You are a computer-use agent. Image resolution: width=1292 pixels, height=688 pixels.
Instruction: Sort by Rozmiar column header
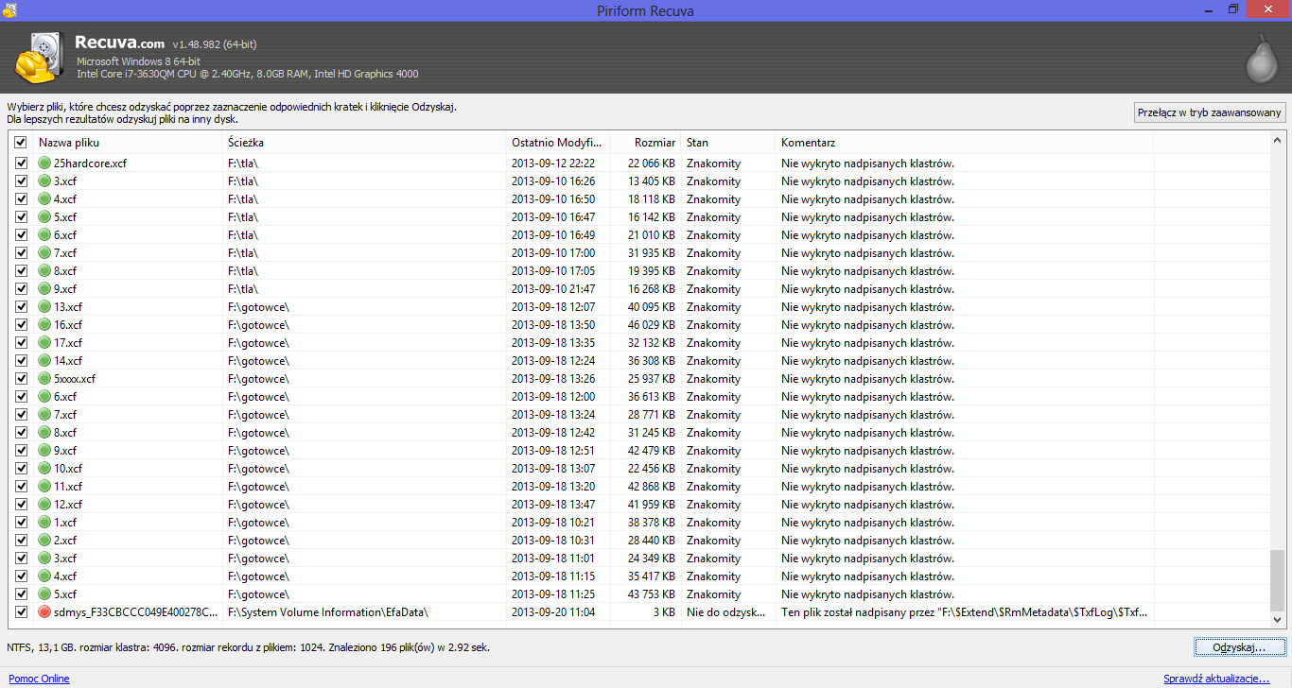point(645,143)
